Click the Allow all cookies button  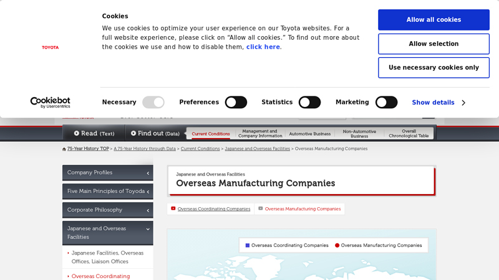click(x=434, y=20)
